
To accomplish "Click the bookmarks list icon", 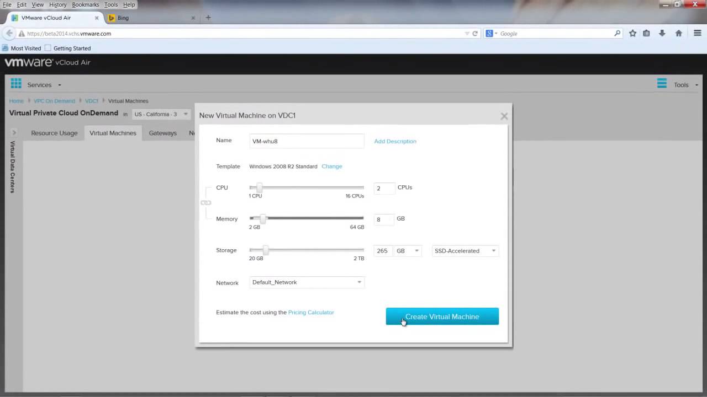I will click(x=646, y=33).
